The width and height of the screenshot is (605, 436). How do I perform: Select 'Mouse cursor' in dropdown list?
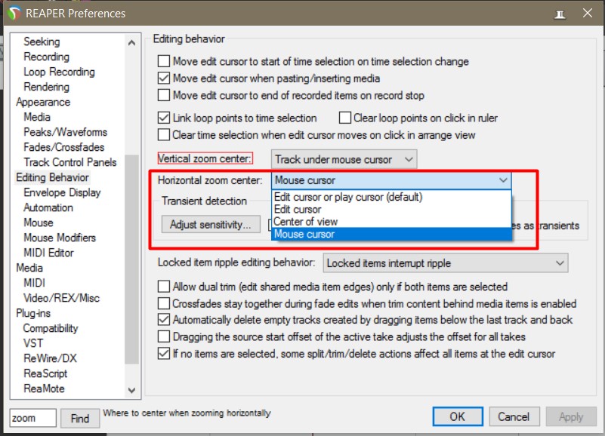point(392,234)
